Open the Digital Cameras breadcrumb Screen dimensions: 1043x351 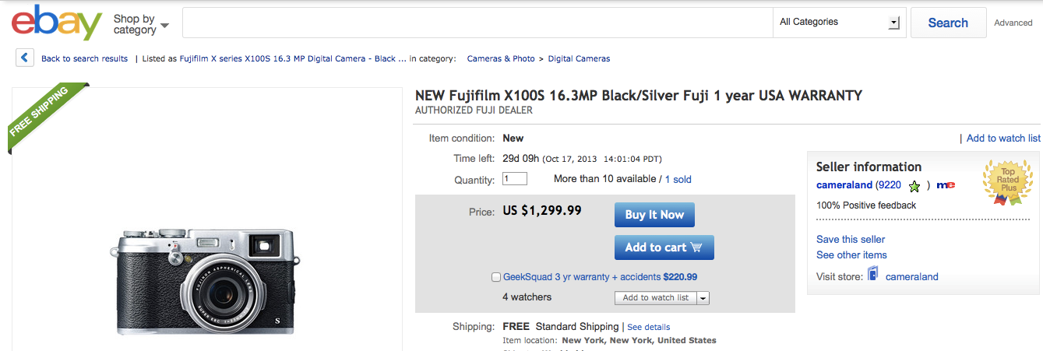tap(579, 58)
